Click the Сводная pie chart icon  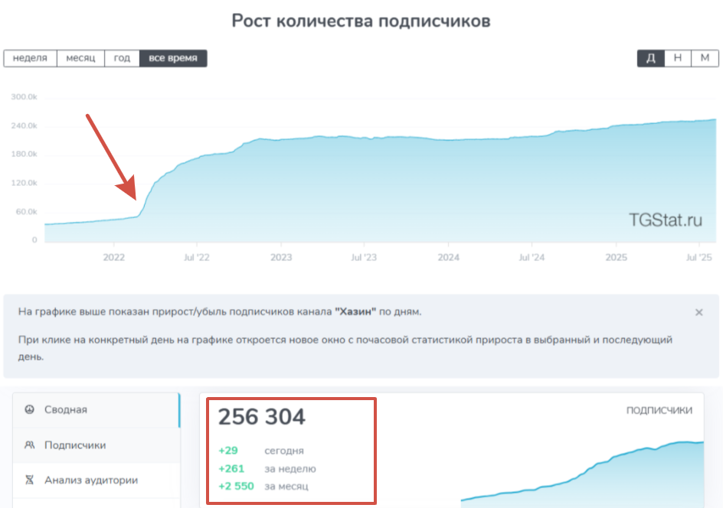coord(30,409)
